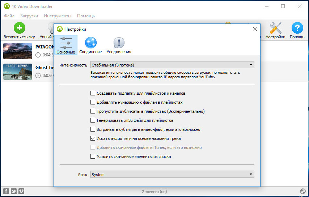Image resolution: width=309 pixels, height=197 pixels.
Task: Close the 4K Video Downloader main window
Action: click(300, 6)
